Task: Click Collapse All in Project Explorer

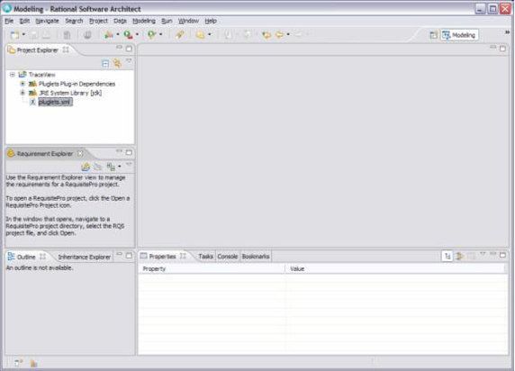Action: [105, 63]
